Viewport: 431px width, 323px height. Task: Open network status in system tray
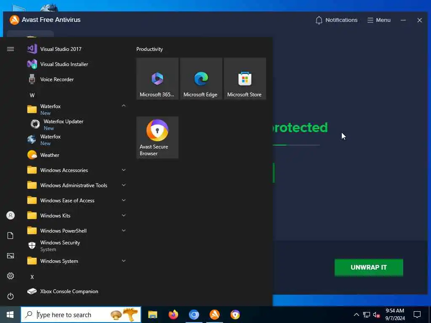(x=367, y=315)
